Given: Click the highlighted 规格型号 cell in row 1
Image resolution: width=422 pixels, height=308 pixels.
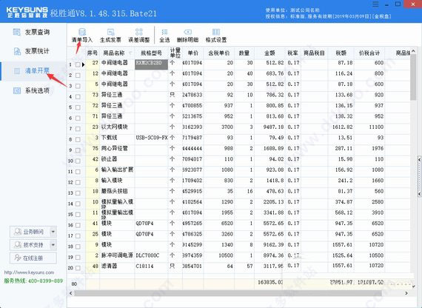Looking at the screenshot, I should [x=151, y=64].
